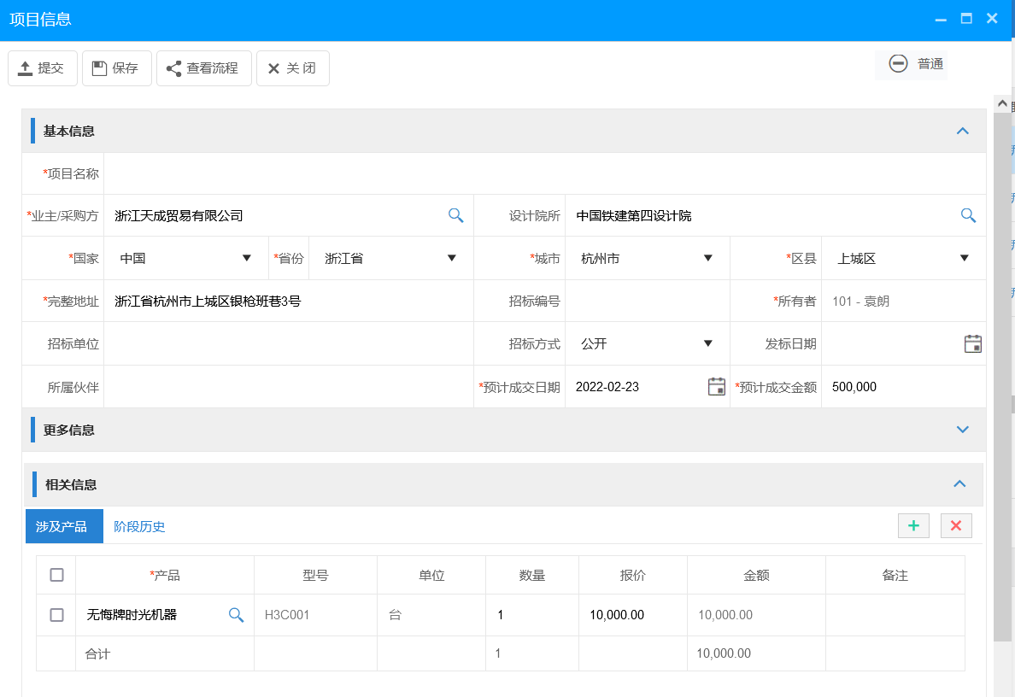
Task: Click the green plus add-row icon
Action: tap(913, 526)
